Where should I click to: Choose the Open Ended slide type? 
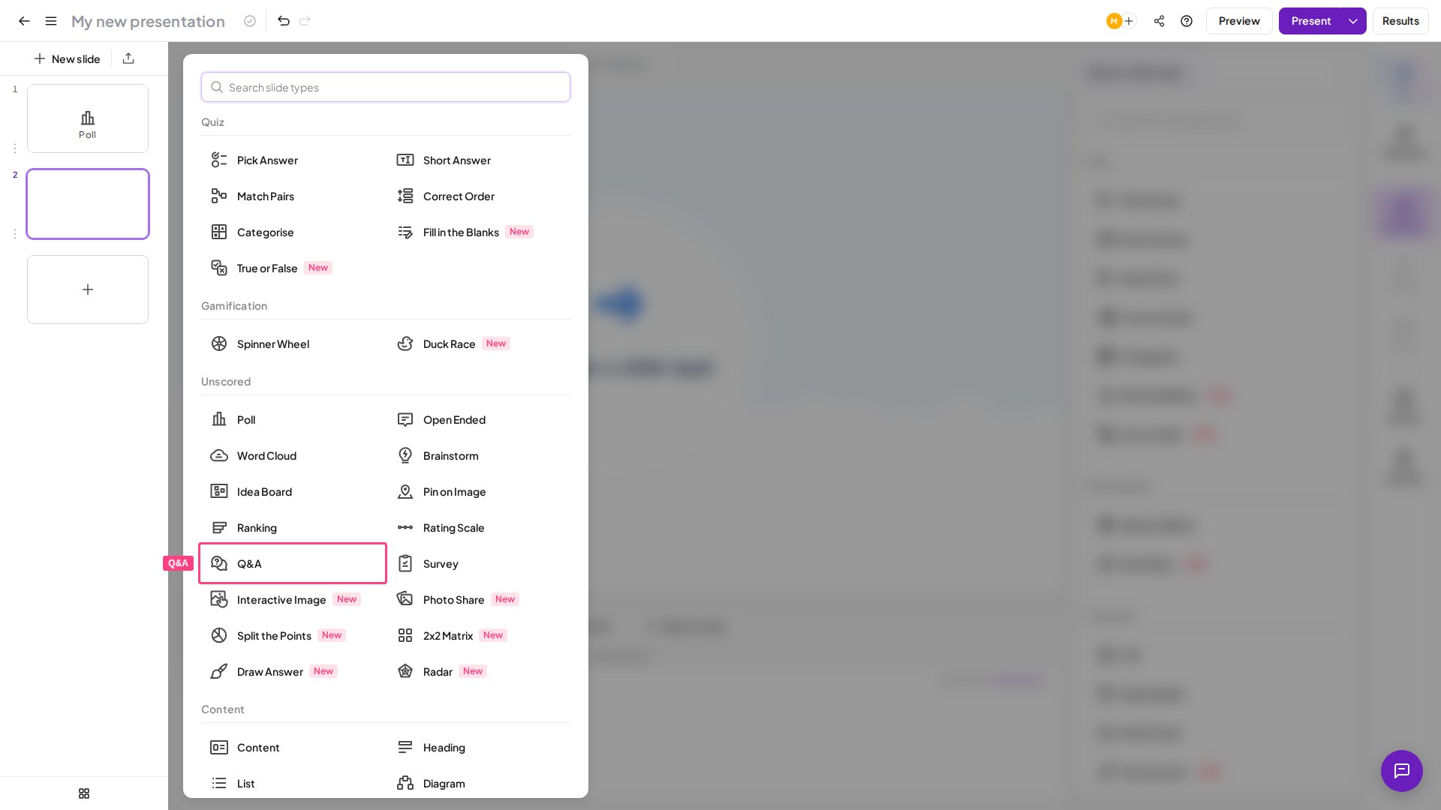(479, 419)
